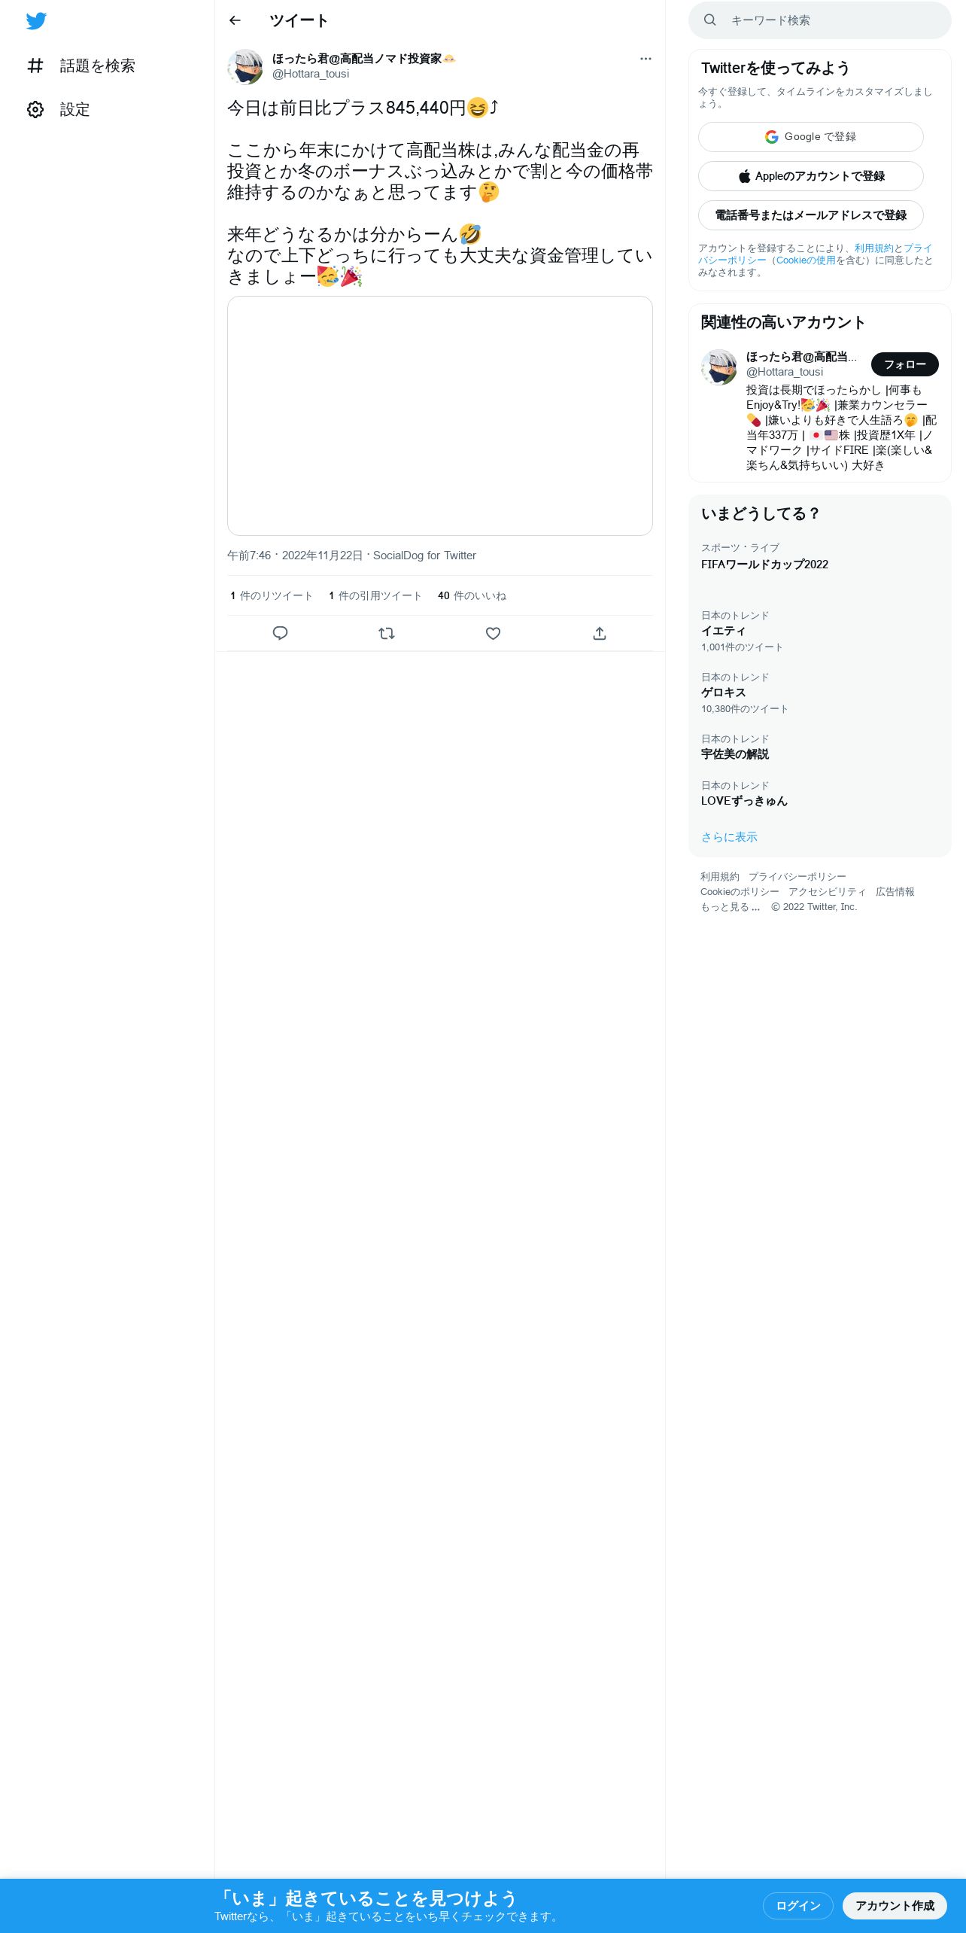Click the ログイン button in banner
The width and height of the screenshot is (966, 1933).
point(798,1905)
